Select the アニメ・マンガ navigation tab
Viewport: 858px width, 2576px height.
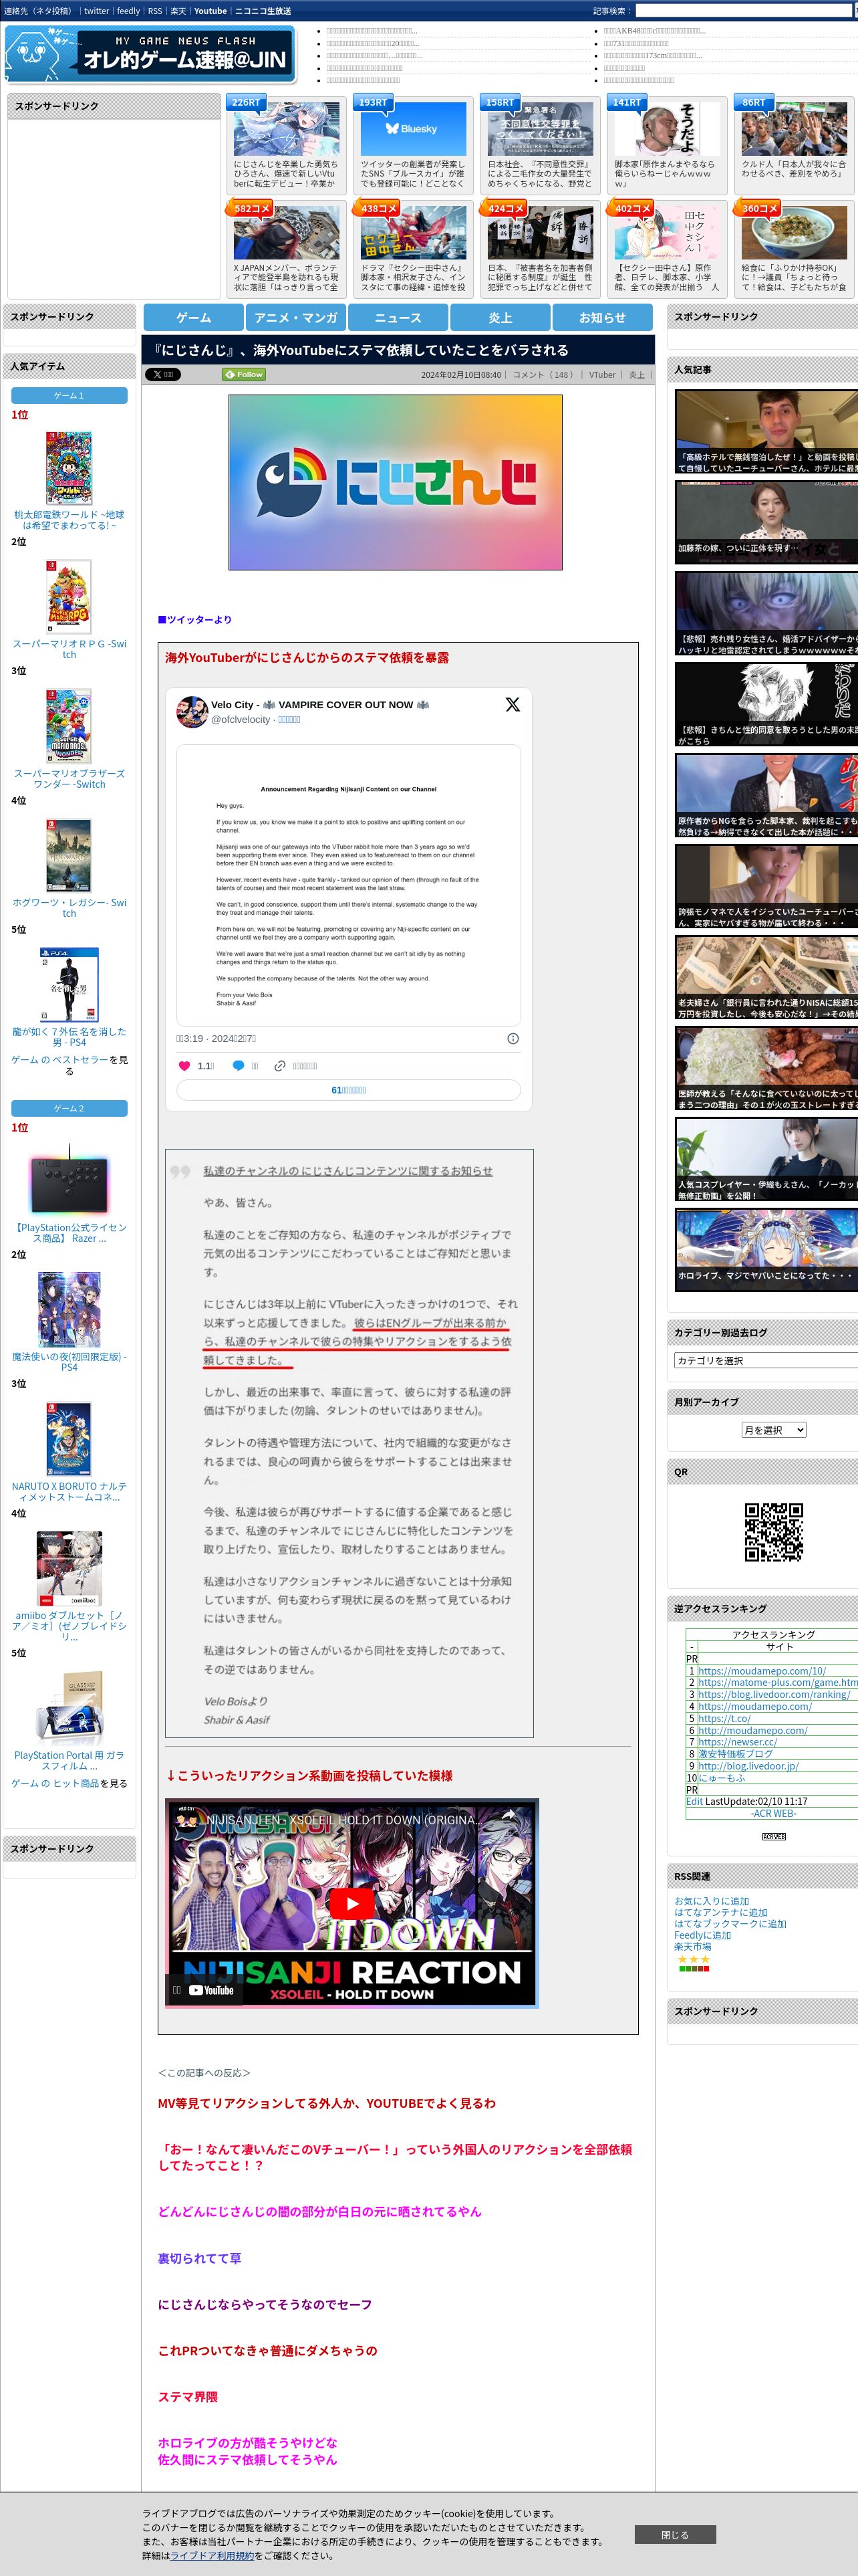[295, 317]
